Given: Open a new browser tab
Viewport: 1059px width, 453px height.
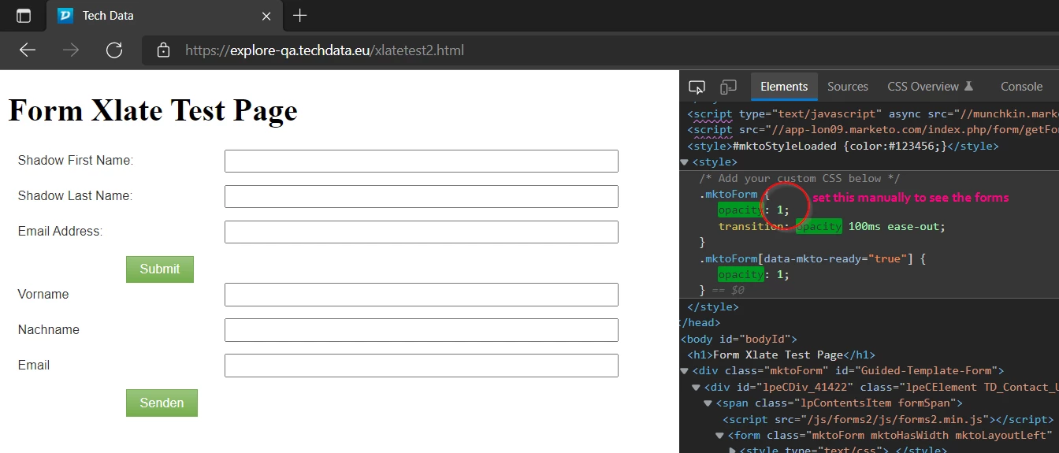Looking at the screenshot, I should [299, 16].
